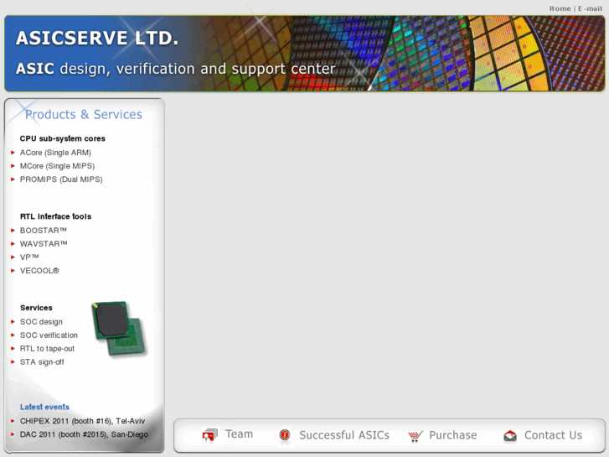The image size is (609, 457).
Task: Select the SOC verification service
Action: 49,335
